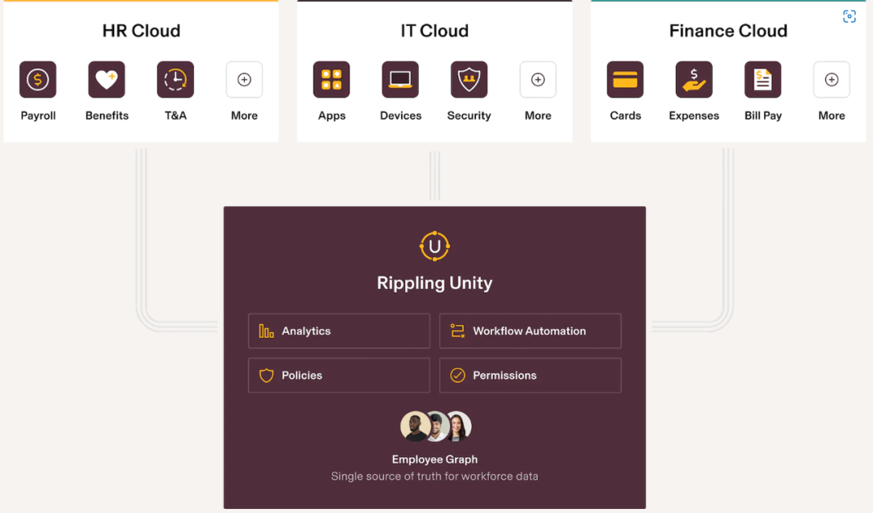Select the Policies option
The width and height of the screenshot is (873, 513).
[x=339, y=375]
